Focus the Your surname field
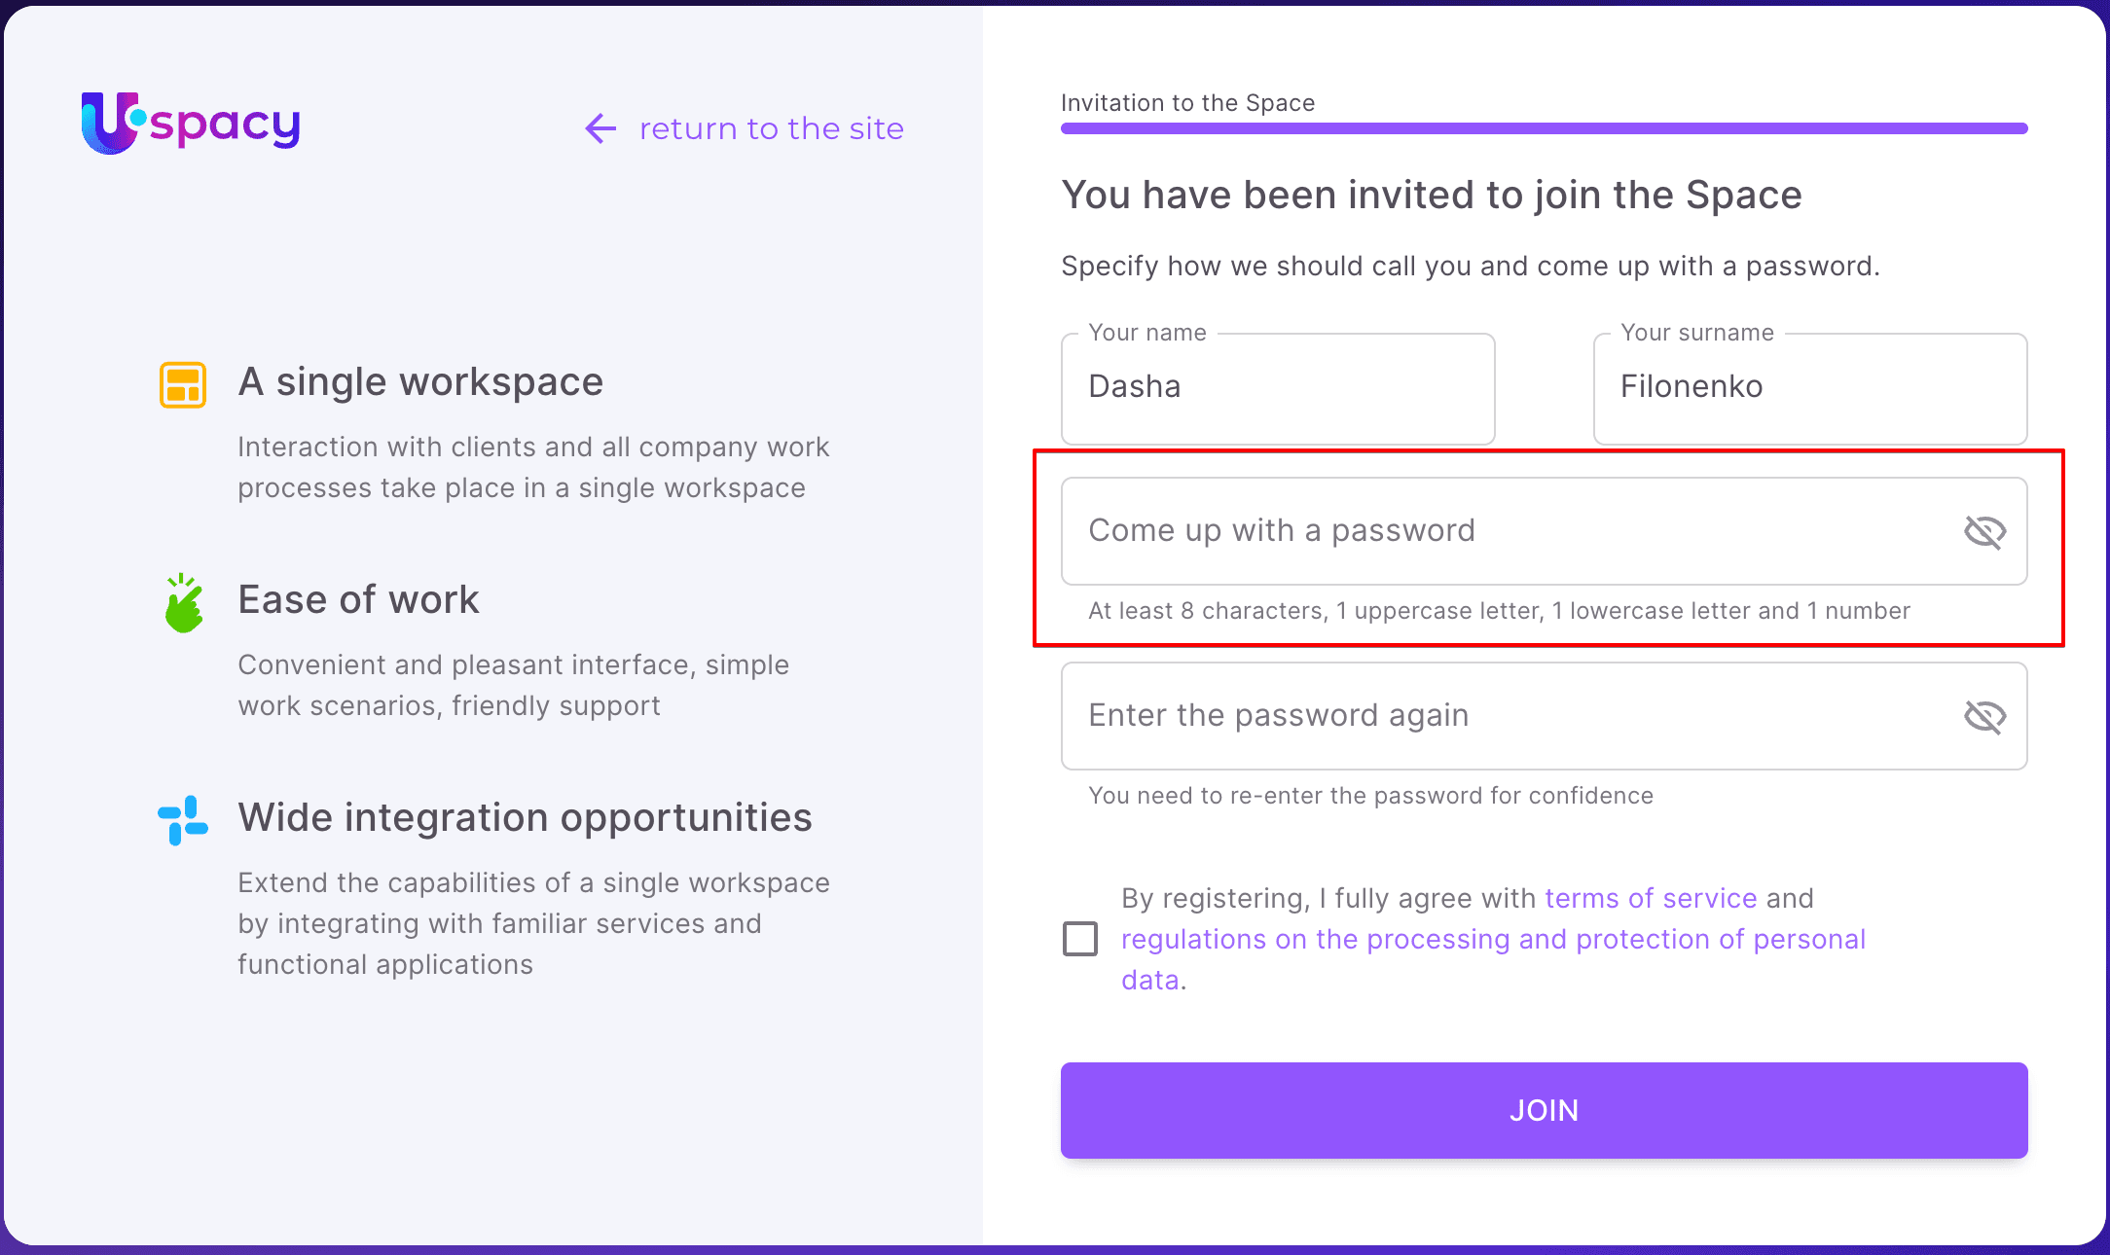 click(x=1809, y=388)
